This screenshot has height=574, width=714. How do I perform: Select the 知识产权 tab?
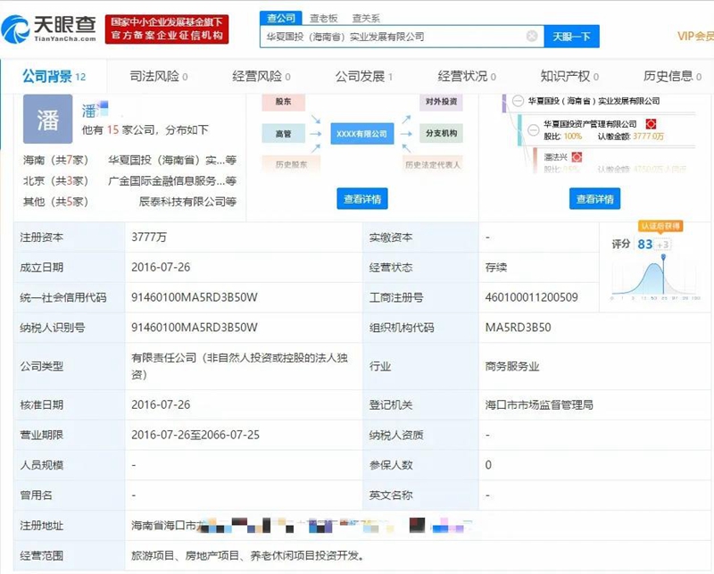pyautogui.click(x=569, y=76)
